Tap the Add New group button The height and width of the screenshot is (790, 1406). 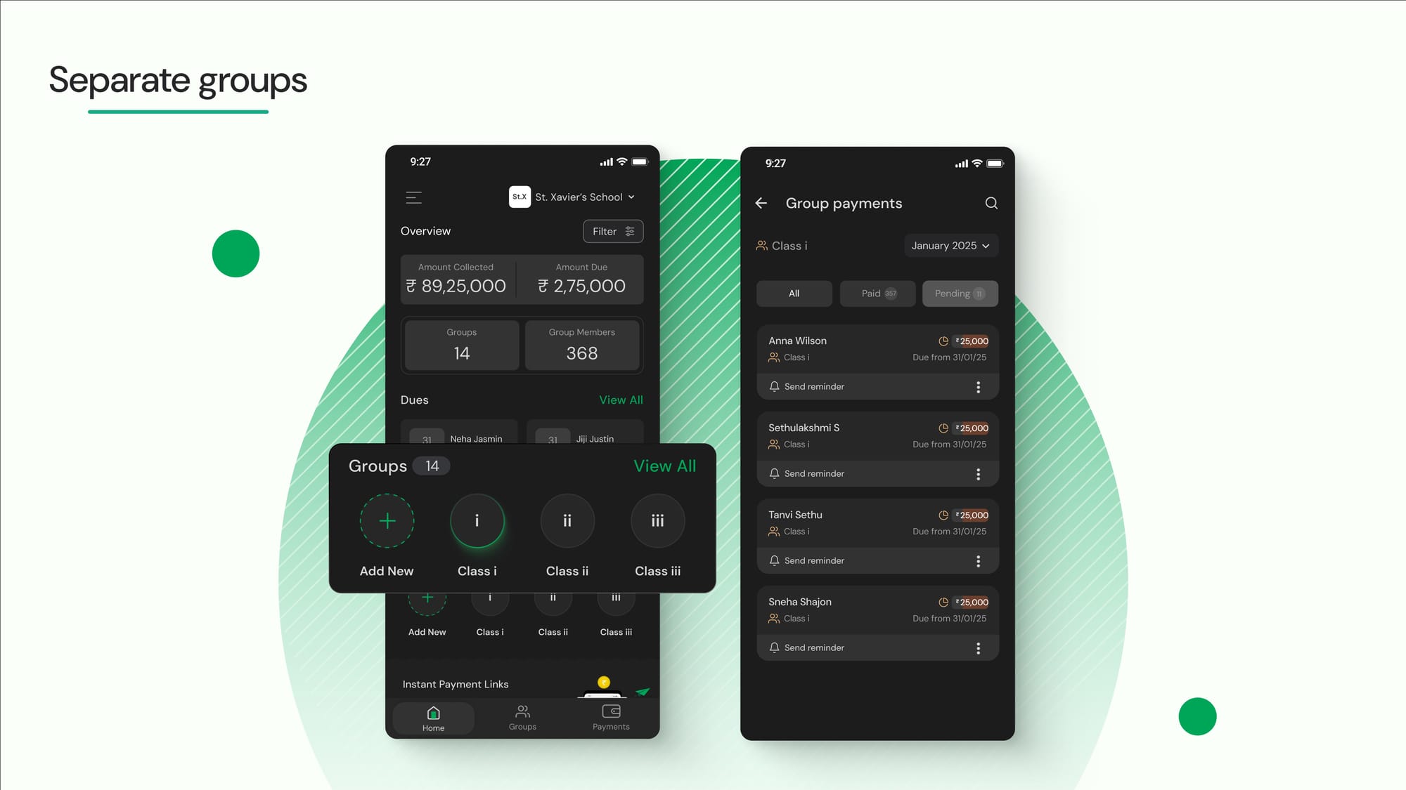(x=386, y=521)
